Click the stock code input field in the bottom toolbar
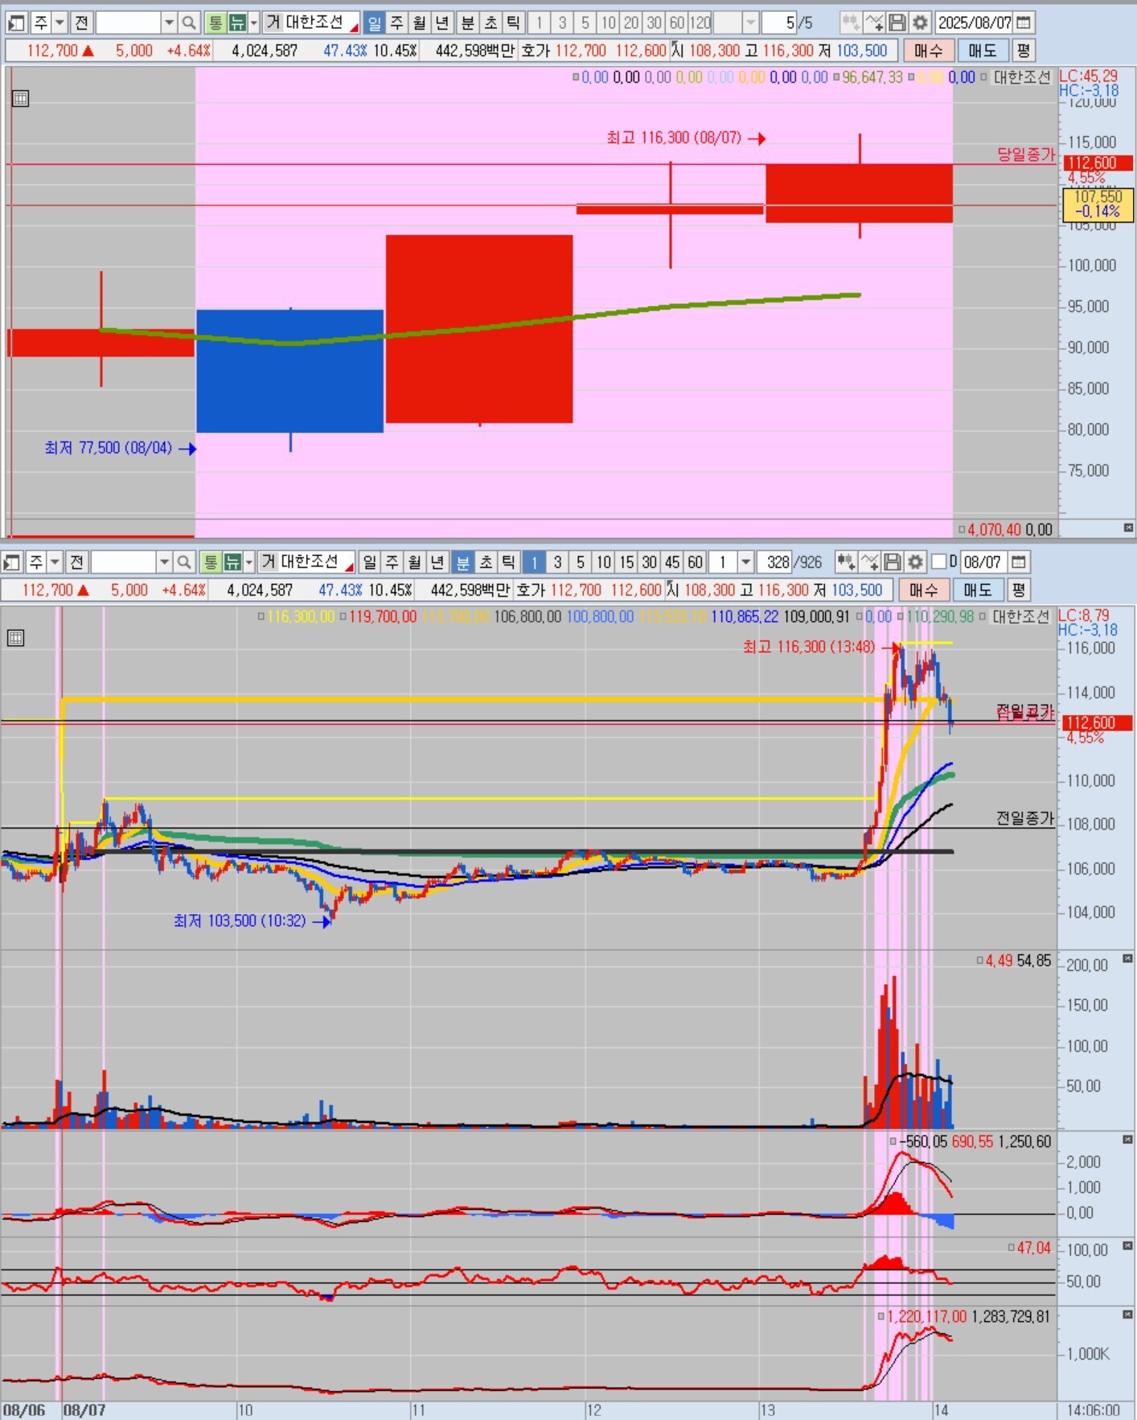The image size is (1137, 1420). point(123,562)
